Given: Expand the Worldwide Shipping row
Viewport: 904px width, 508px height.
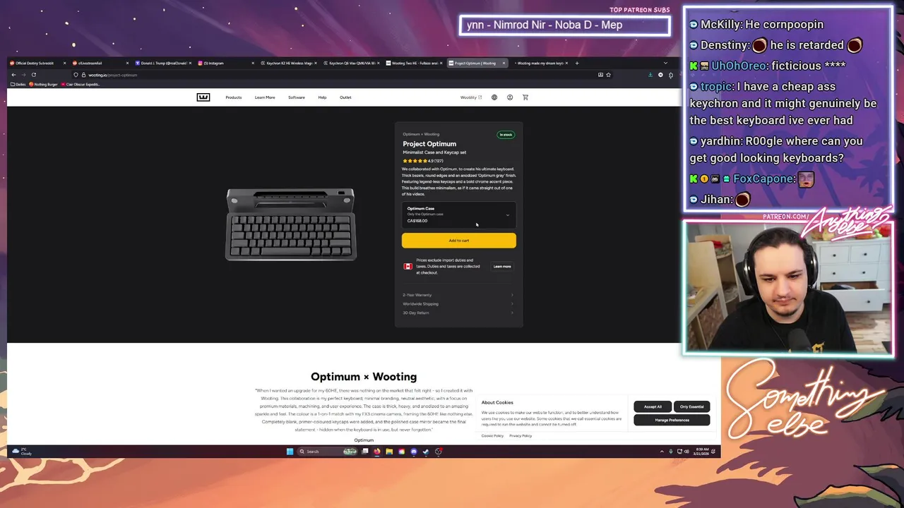Looking at the screenshot, I should pos(458,304).
